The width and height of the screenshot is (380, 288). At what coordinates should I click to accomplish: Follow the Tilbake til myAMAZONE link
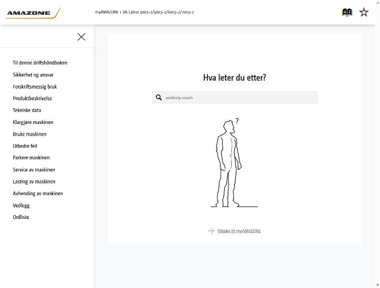tap(239, 231)
